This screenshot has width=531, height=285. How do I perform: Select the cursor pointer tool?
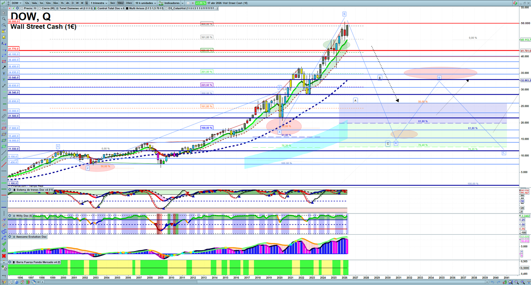coord(4,13)
